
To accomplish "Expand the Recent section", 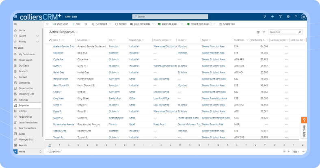I will pyautogui.click(x=37, y=36).
